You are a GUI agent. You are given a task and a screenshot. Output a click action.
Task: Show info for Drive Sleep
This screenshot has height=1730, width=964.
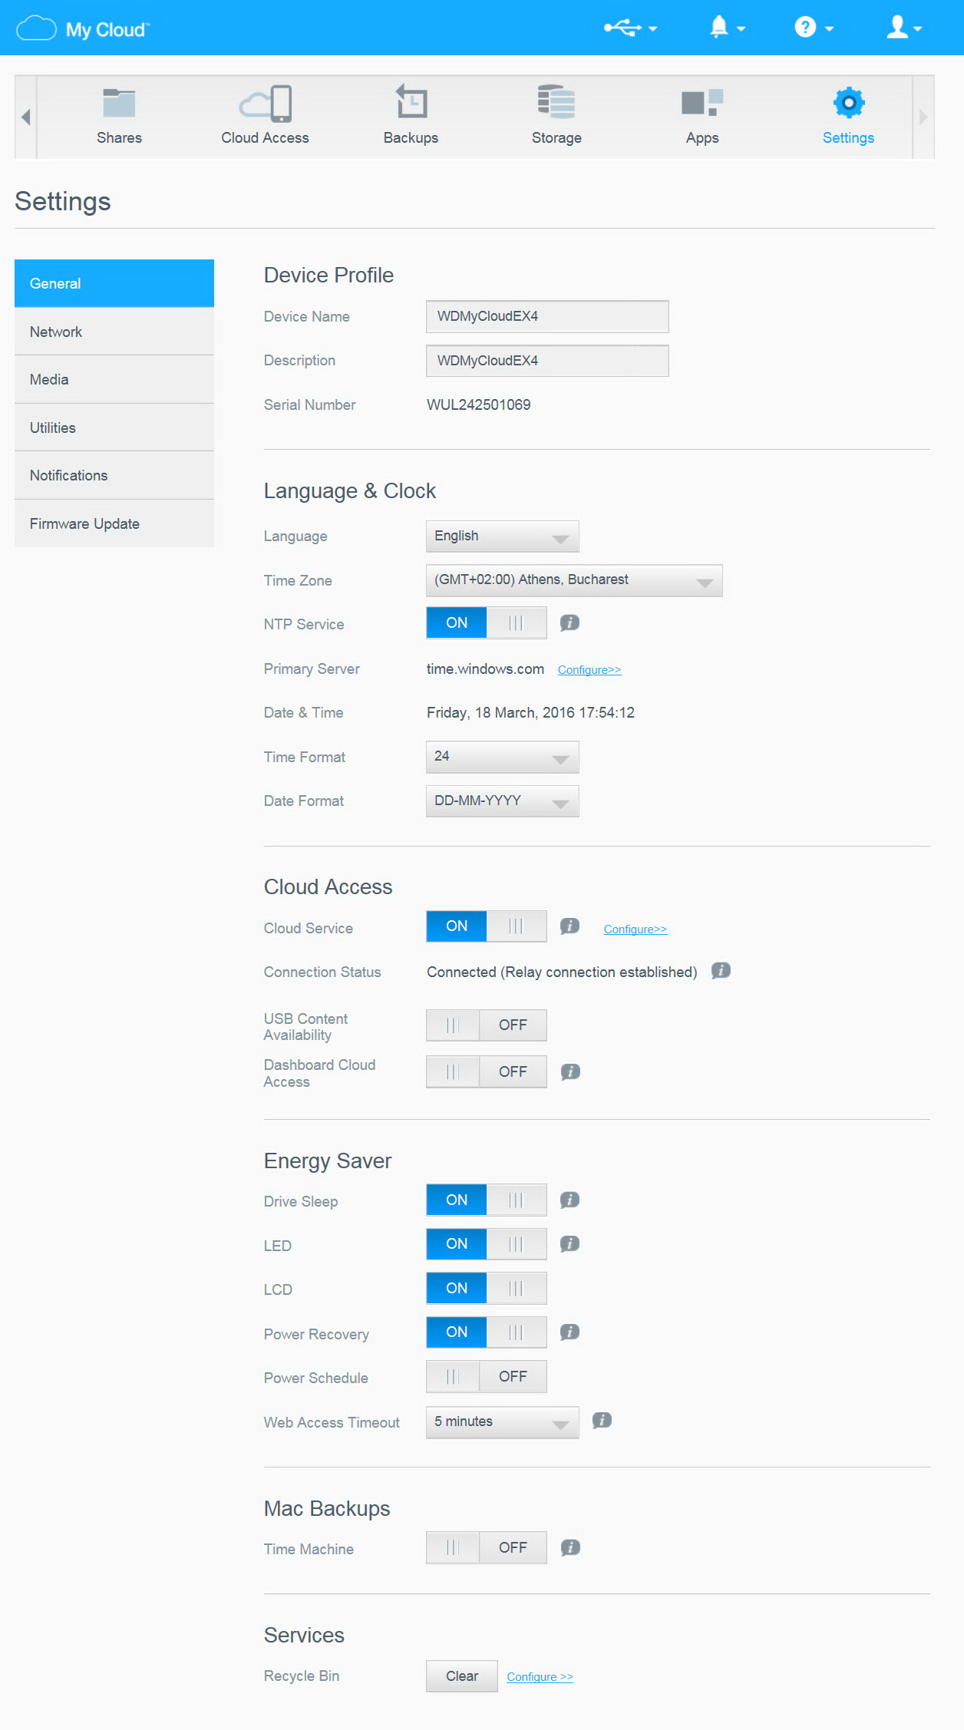[x=569, y=1200]
